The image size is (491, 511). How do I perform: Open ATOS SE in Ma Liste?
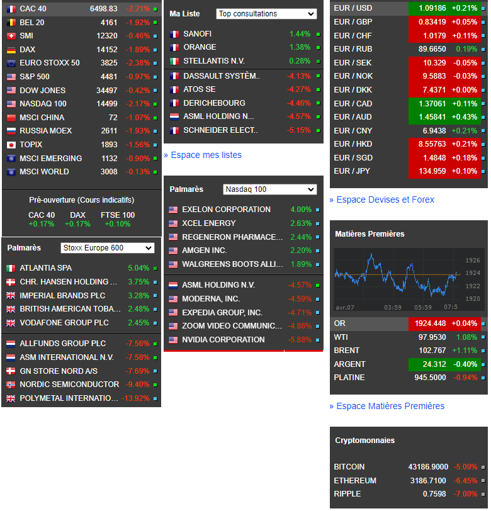click(244, 89)
